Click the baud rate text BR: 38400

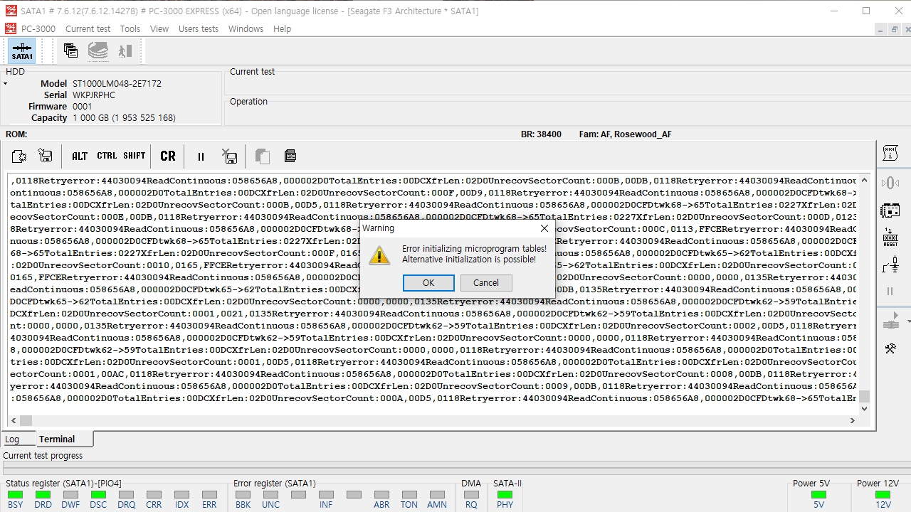click(x=541, y=134)
